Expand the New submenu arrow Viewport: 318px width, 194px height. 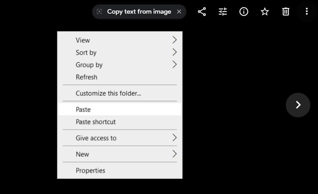(x=175, y=154)
